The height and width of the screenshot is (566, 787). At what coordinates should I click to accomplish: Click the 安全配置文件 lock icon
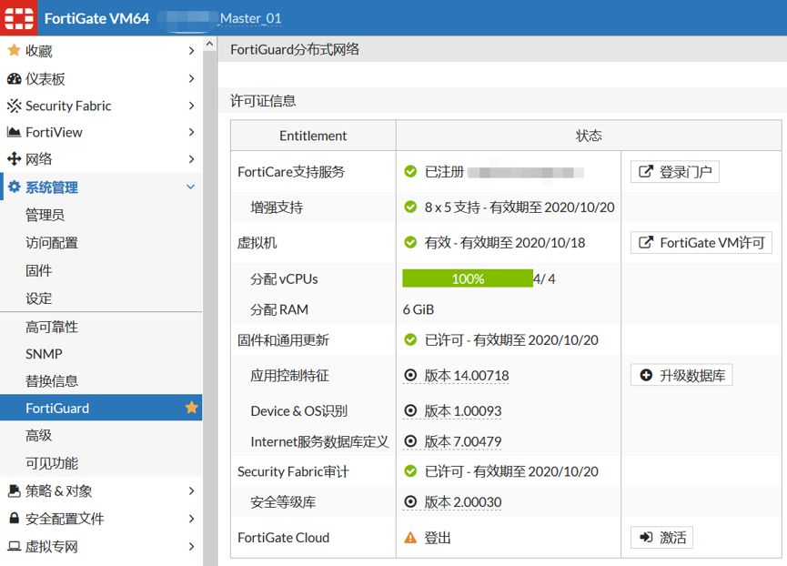coord(14,519)
